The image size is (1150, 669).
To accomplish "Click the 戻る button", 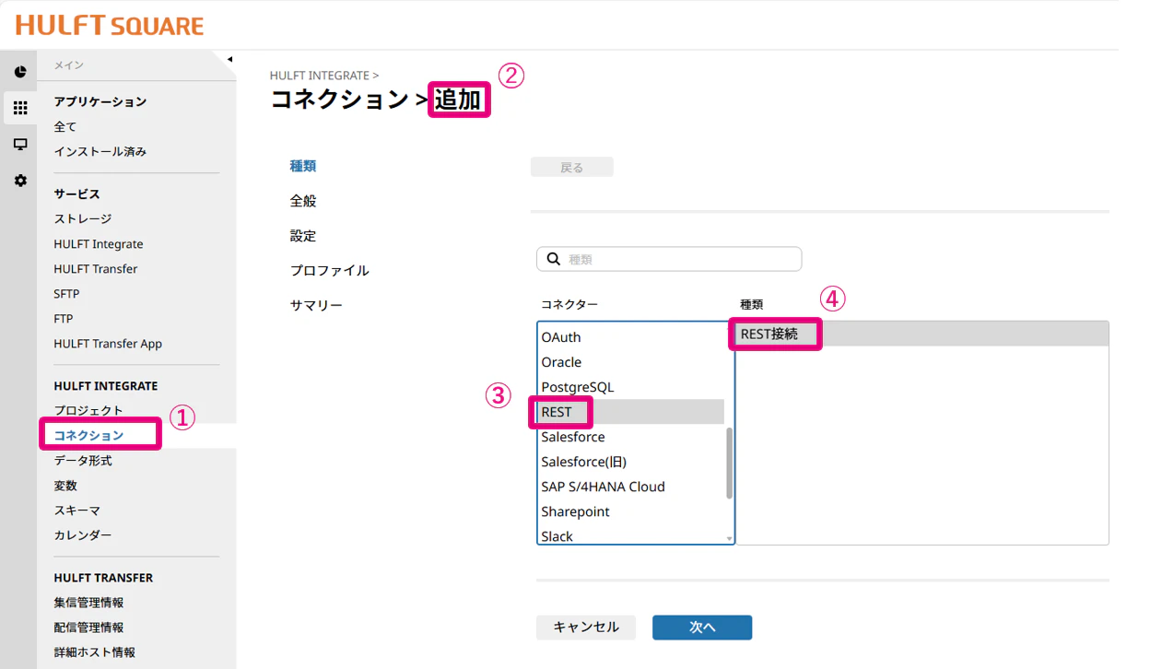I will pos(572,167).
